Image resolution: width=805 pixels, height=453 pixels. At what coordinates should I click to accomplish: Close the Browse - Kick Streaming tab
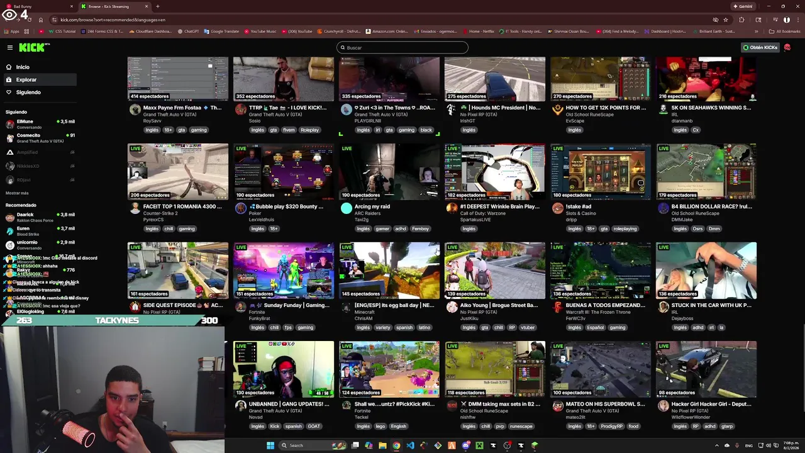(x=147, y=6)
